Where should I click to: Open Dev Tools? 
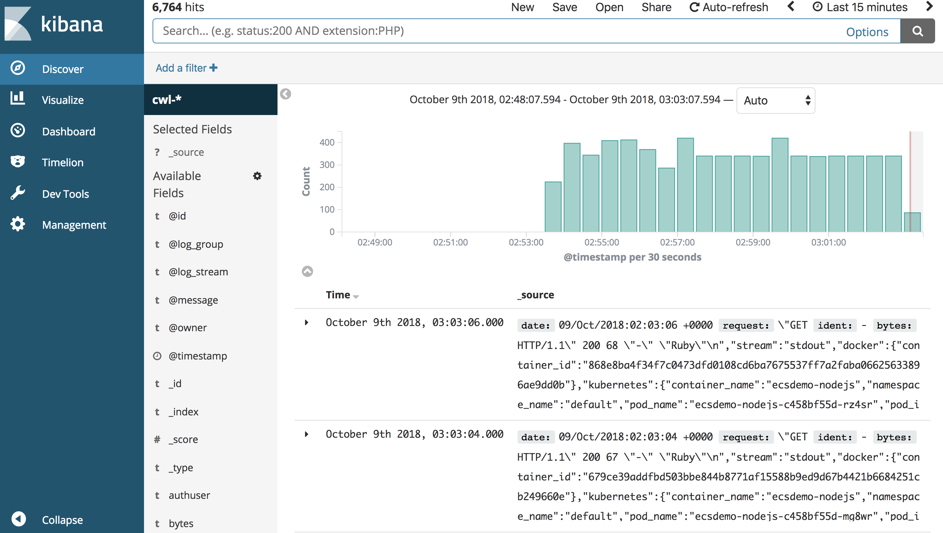coord(65,193)
